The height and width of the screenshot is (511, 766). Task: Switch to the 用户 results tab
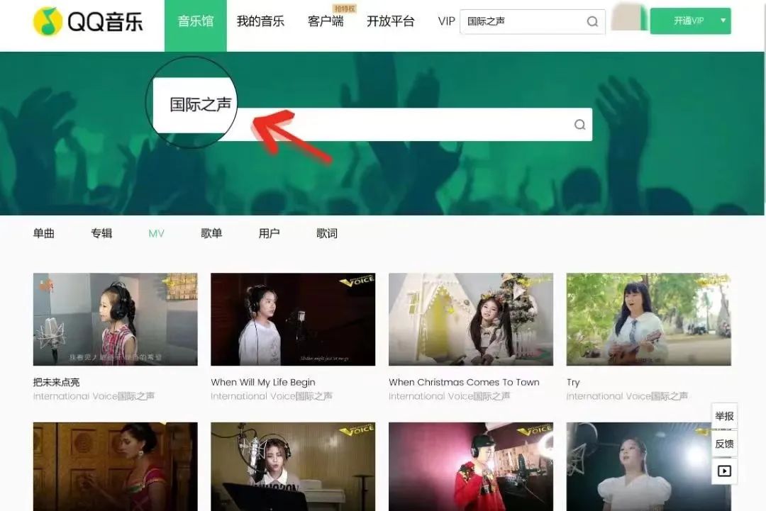pos(270,233)
